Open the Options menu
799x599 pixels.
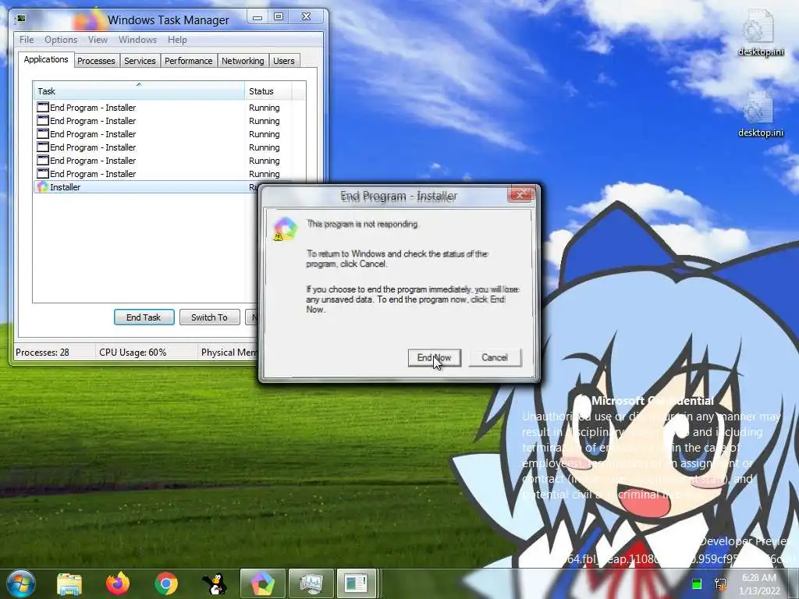pyautogui.click(x=61, y=40)
